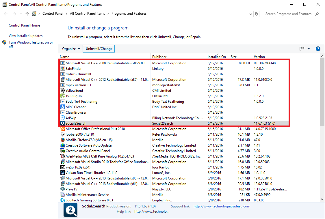Open View installed updates link
Viewport: 325px width, 219px height.
[25, 36]
